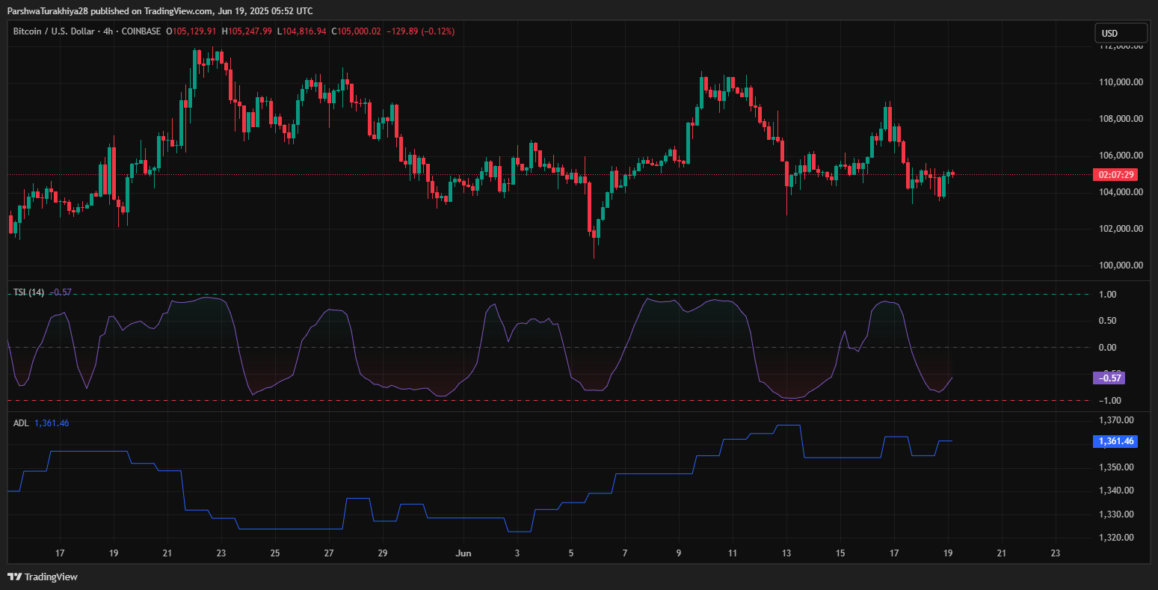The image size is (1158, 590).
Task: Click the Jun month label on time axis
Action: (x=463, y=553)
